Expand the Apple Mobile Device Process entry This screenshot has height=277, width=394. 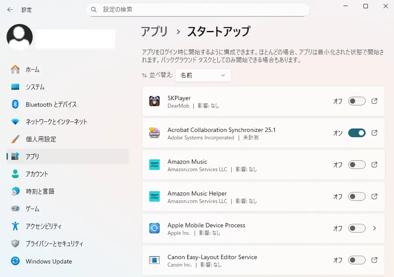tap(374, 228)
